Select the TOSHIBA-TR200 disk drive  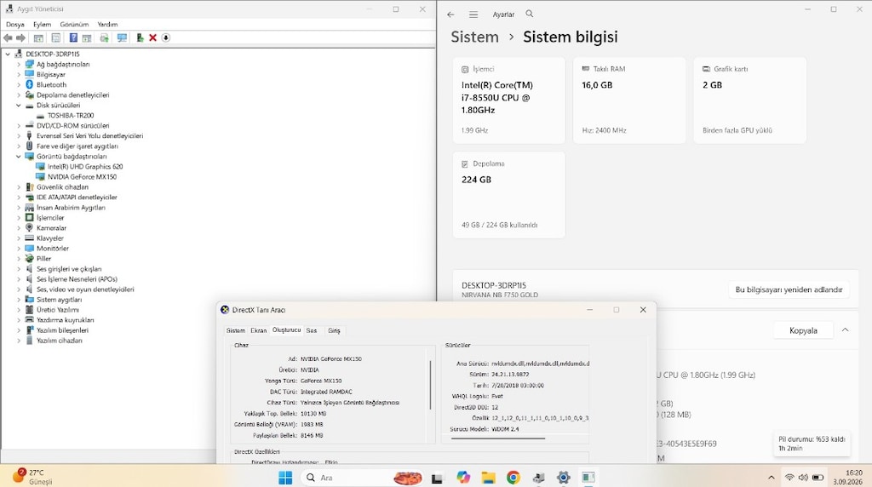coord(71,115)
